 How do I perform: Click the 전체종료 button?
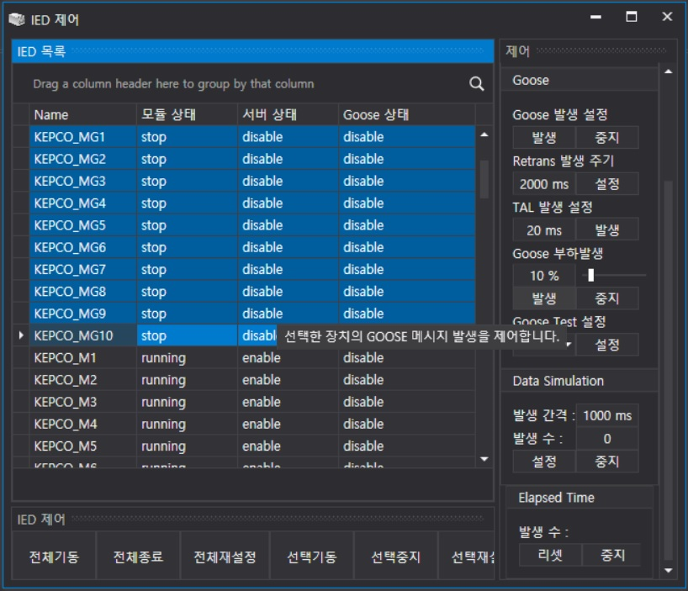tap(138, 557)
